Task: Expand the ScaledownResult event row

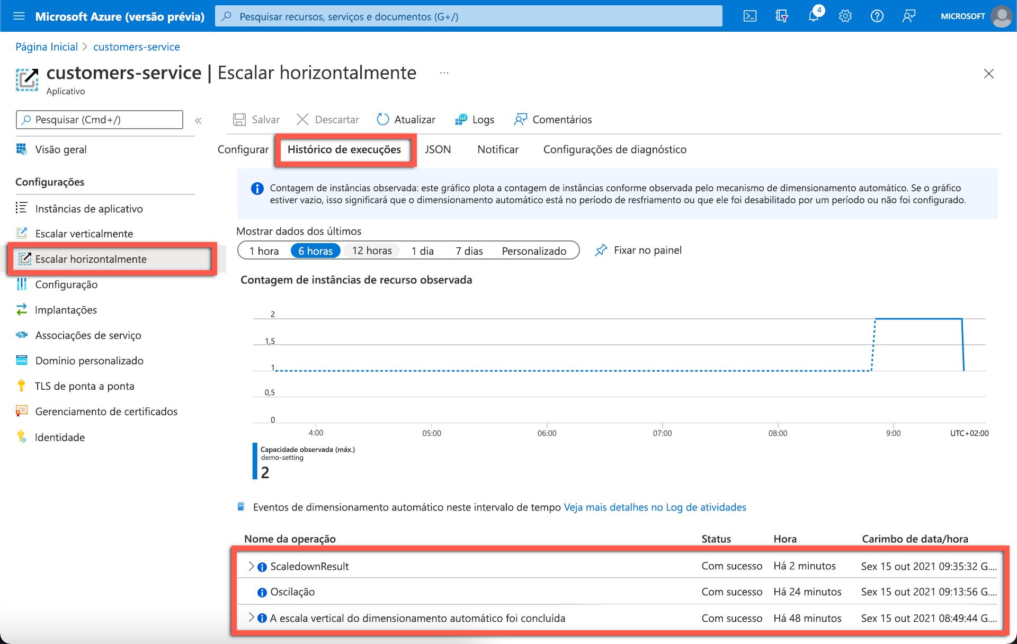Action: coord(251,566)
